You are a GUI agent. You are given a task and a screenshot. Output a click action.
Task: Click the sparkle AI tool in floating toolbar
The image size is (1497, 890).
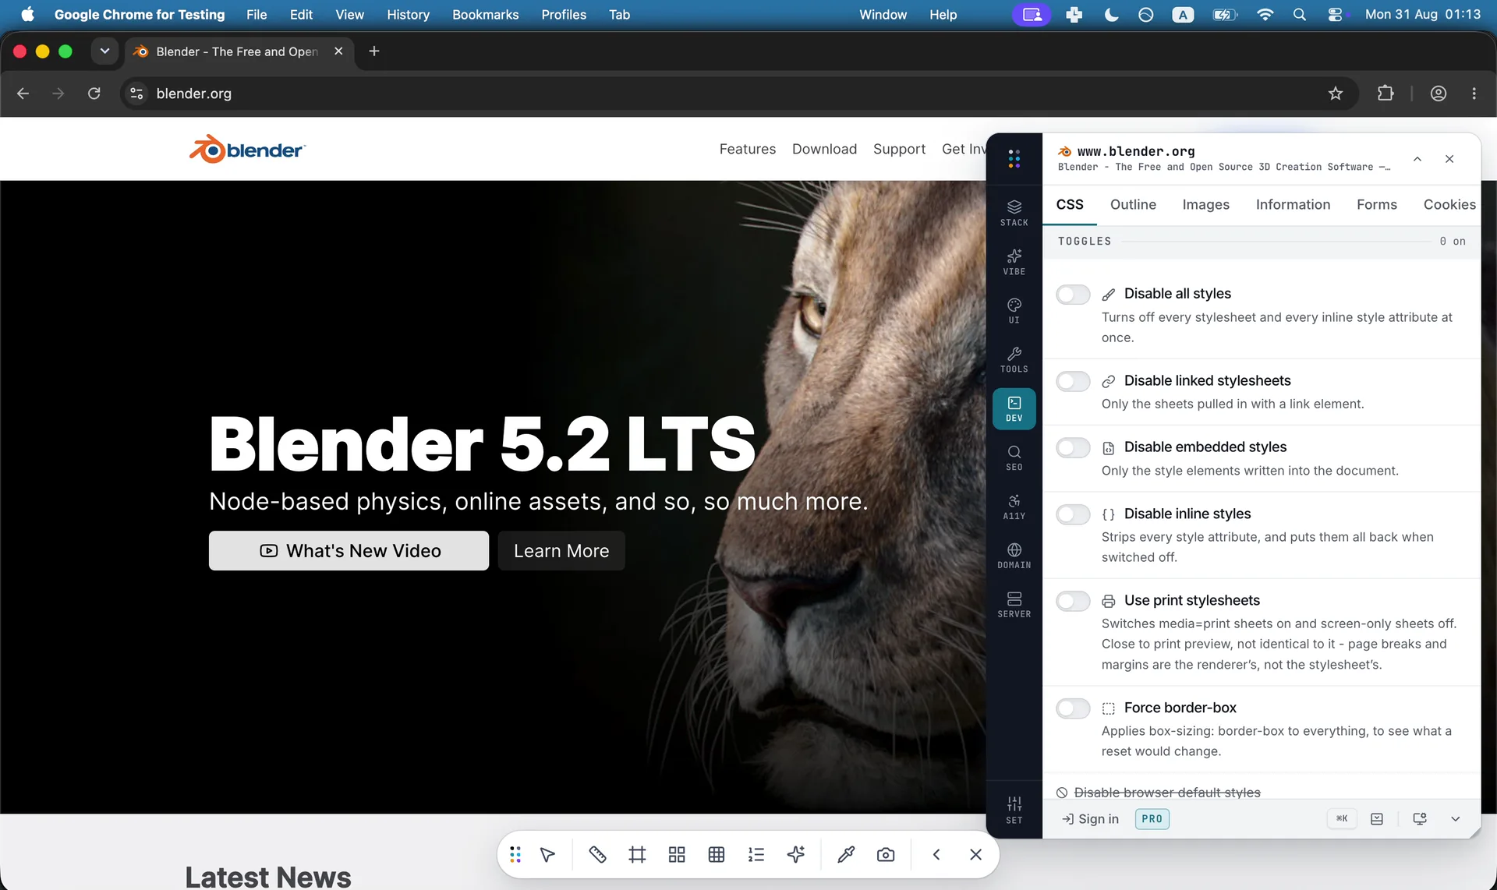click(796, 855)
